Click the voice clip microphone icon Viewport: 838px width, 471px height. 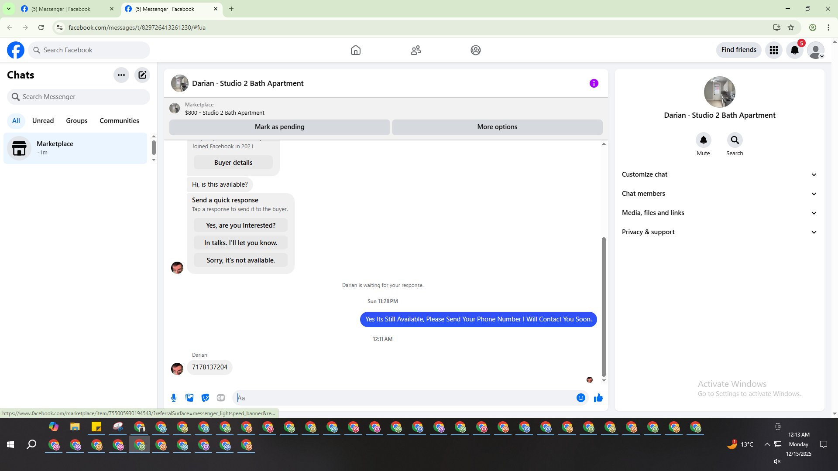point(174,398)
